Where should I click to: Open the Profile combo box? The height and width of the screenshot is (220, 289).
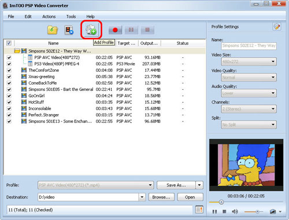[x=95, y=185]
